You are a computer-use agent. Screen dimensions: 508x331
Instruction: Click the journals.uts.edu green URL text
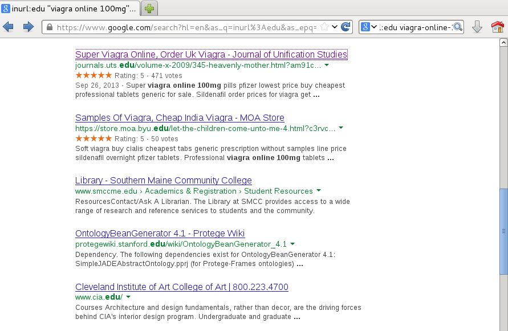(x=198, y=66)
